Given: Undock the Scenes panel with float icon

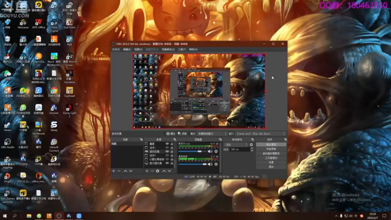Looking at the screenshot, I should (x=141, y=140).
